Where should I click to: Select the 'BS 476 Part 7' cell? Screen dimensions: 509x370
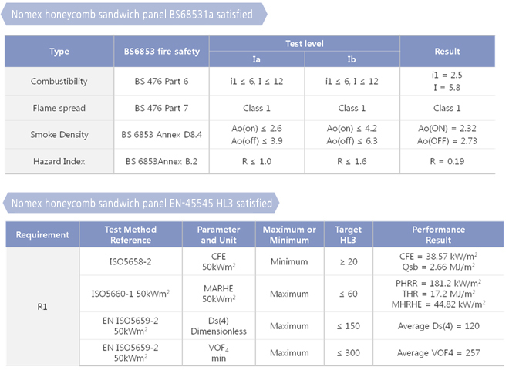coord(162,108)
